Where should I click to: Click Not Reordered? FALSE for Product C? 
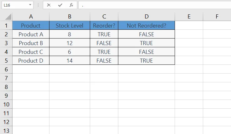coord(146,52)
